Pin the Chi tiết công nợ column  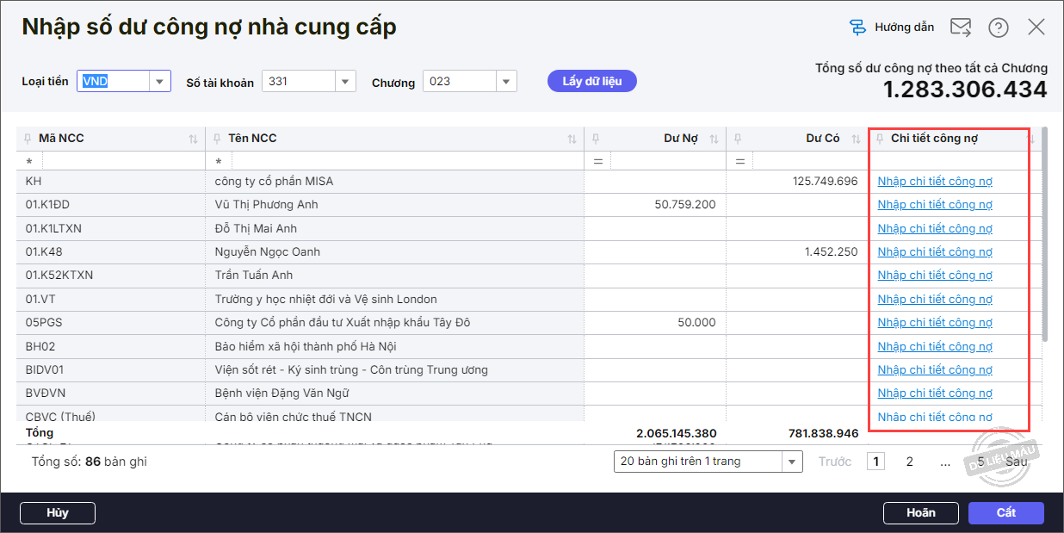pyautogui.click(x=880, y=139)
